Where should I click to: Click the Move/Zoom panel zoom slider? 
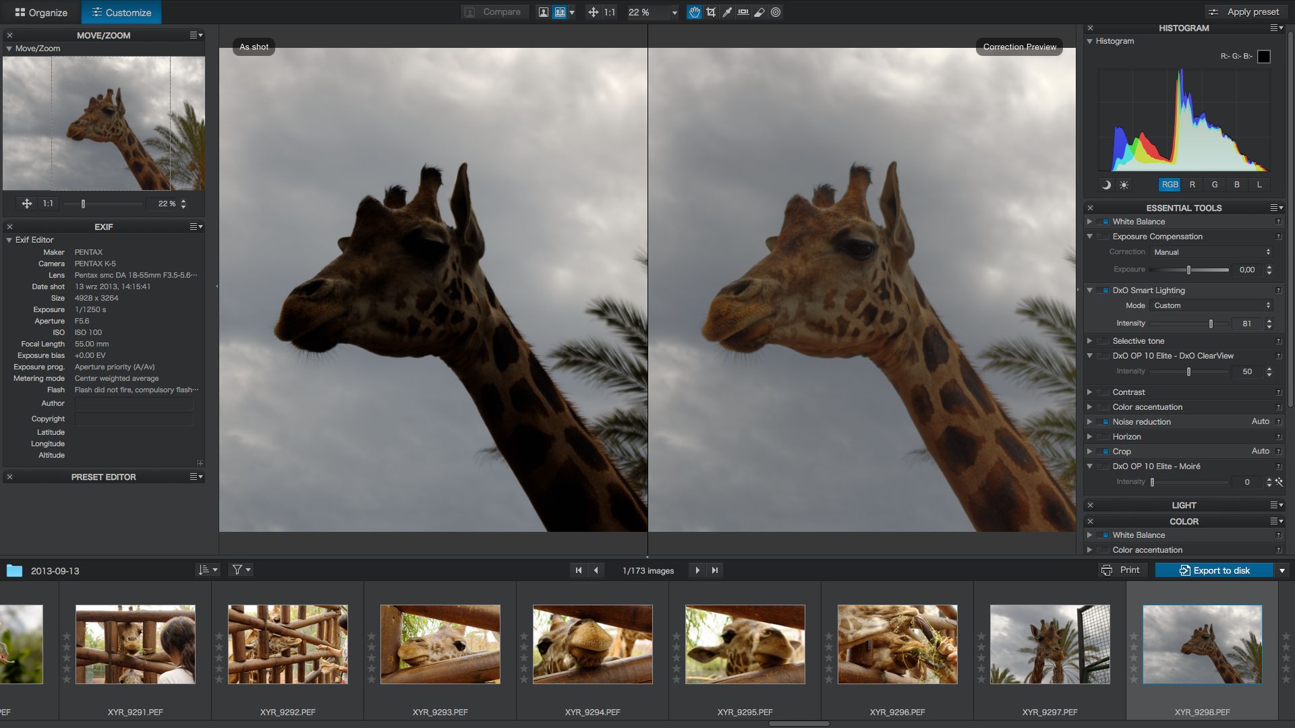[x=103, y=204]
